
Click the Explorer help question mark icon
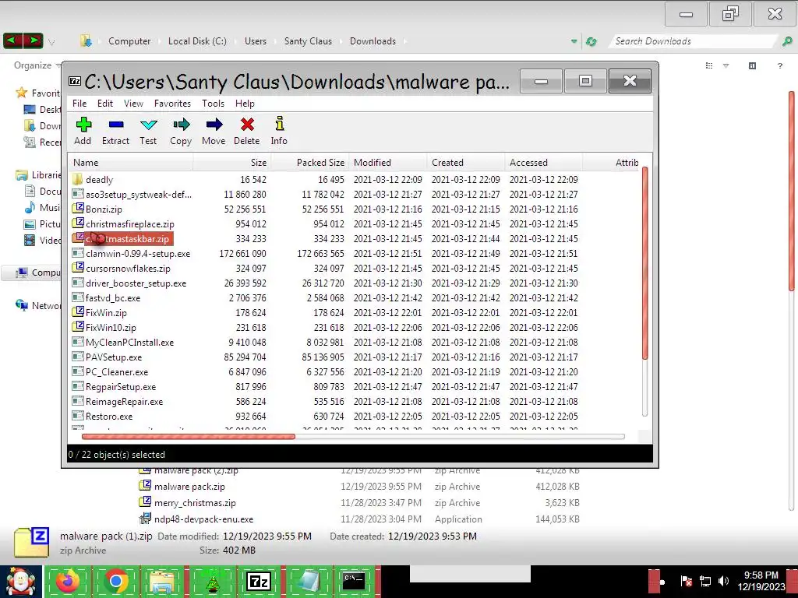779,65
